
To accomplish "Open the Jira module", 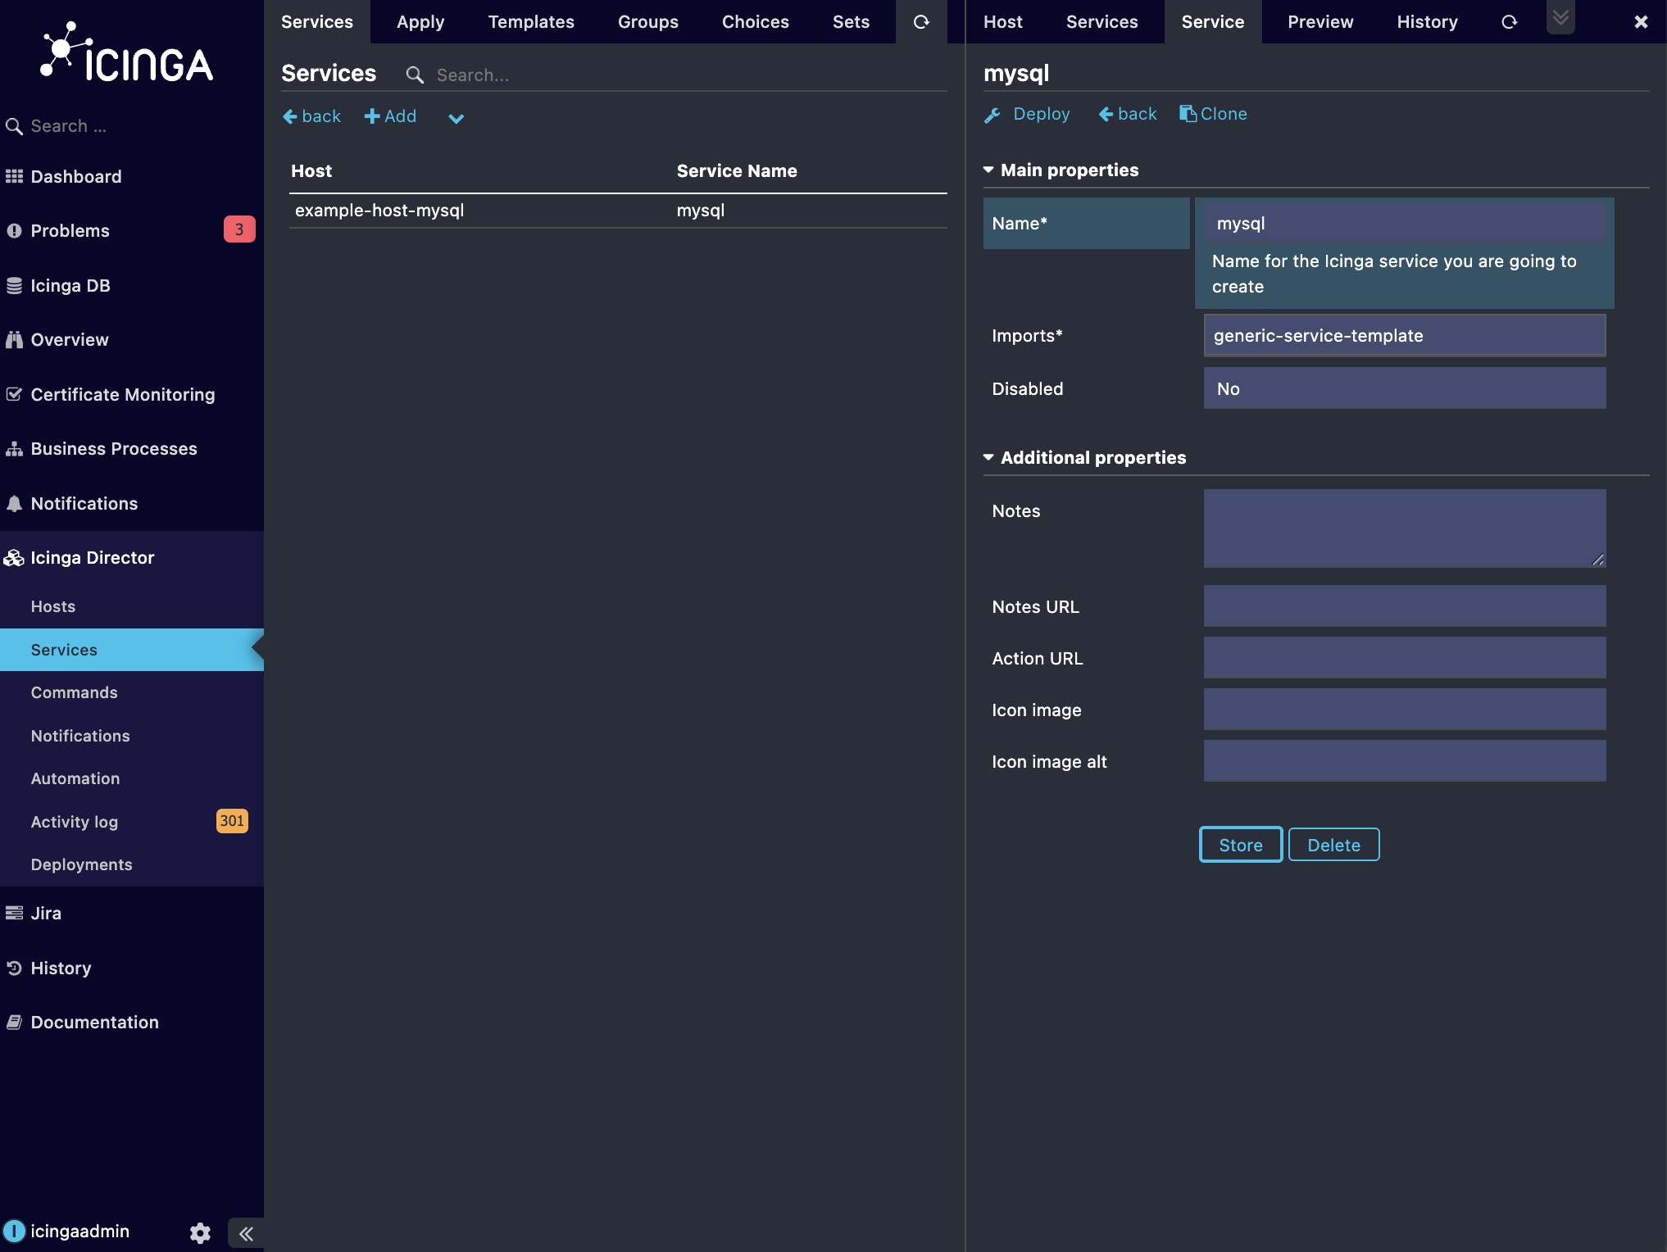I will click(46, 913).
